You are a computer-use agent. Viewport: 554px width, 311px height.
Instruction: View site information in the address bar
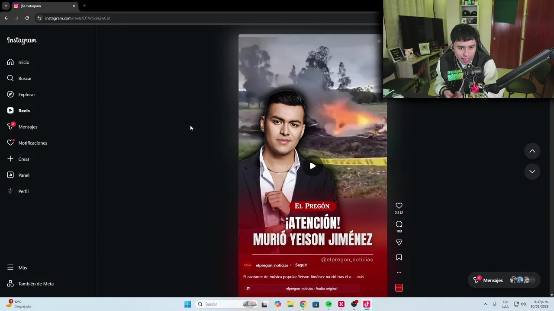pos(39,18)
